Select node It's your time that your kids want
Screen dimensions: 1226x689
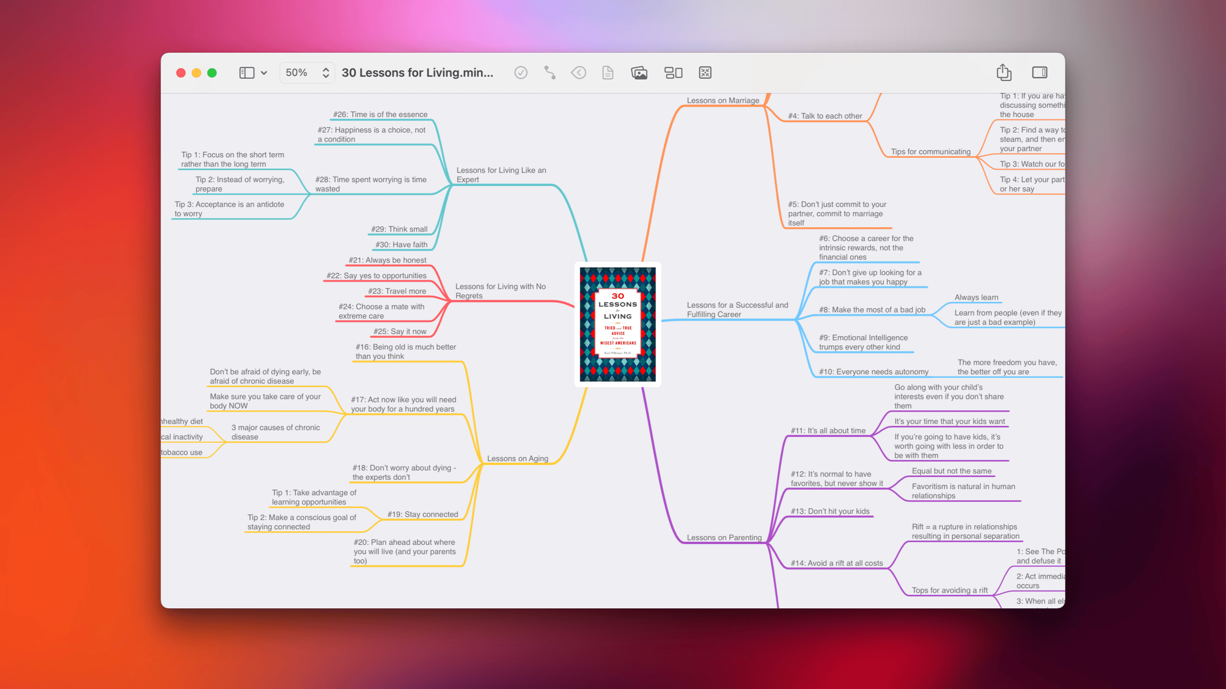click(x=949, y=421)
